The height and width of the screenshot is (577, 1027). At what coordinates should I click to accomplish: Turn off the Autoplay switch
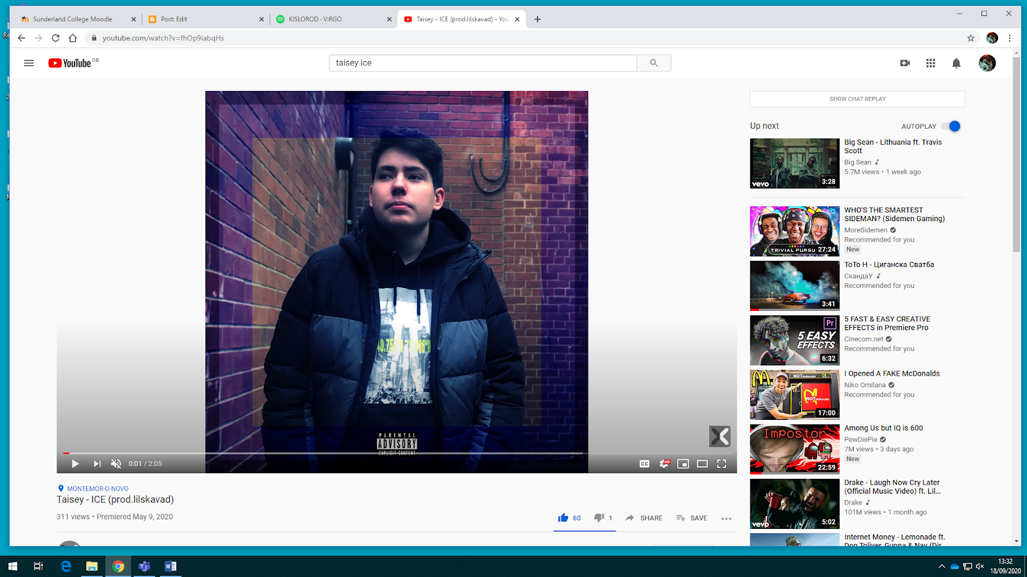[952, 126]
